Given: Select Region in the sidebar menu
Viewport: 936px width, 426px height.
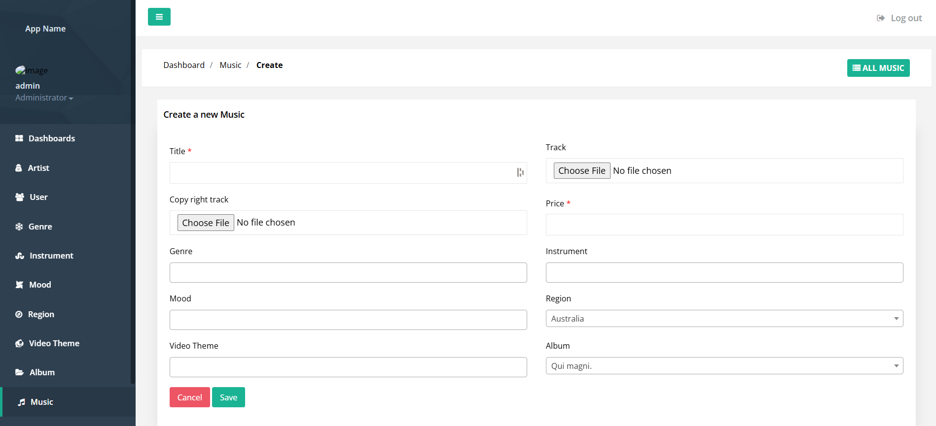Looking at the screenshot, I should 41,314.
